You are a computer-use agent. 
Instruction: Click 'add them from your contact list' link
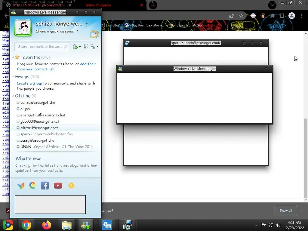[x=57, y=66]
